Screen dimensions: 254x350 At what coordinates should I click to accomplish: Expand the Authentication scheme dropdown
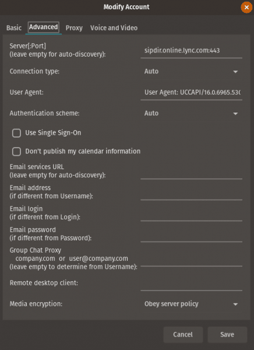[x=191, y=113]
